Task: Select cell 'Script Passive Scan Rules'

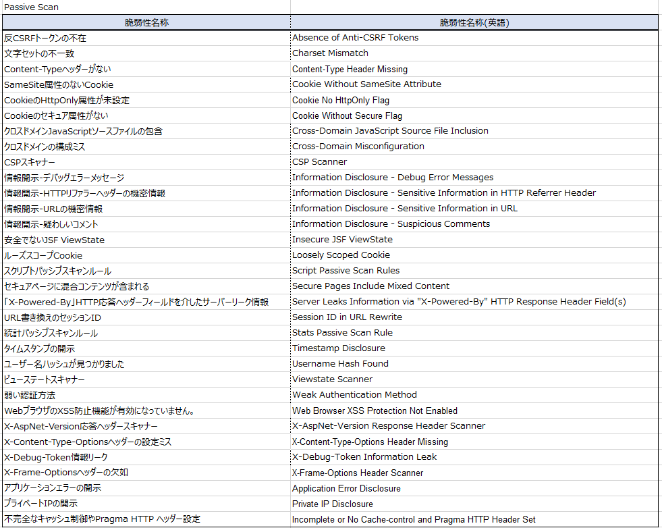Action: coord(474,271)
